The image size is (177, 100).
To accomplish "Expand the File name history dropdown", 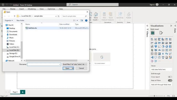I will (x=60, y=64).
